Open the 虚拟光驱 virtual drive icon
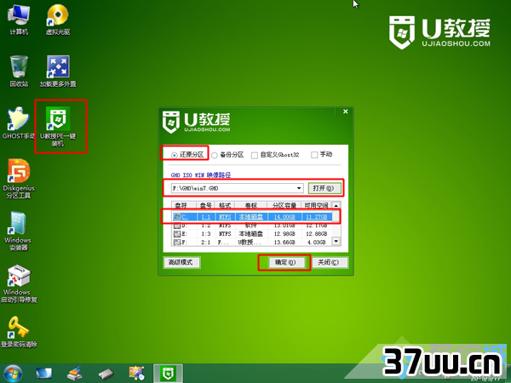Screen dimensions: 511x383 tap(58, 20)
